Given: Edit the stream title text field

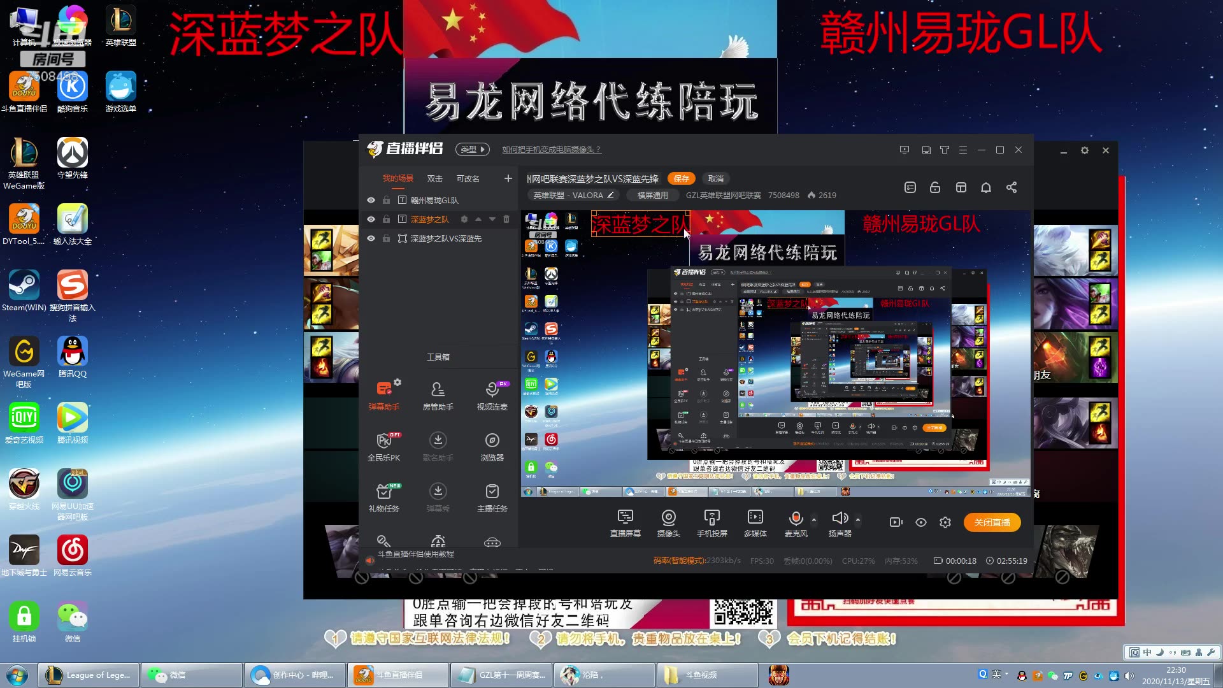Looking at the screenshot, I should pos(592,179).
